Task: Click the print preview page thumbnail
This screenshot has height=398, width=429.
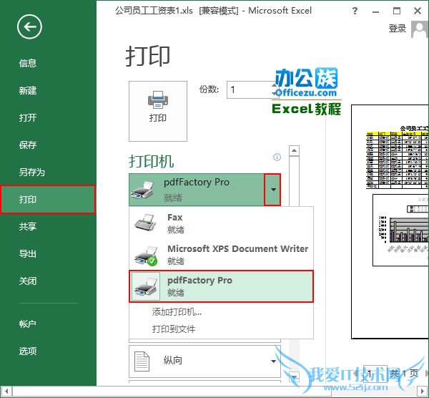Action: click(x=390, y=222)
